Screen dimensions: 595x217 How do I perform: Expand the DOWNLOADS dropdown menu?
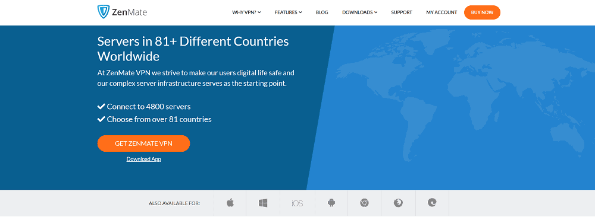[360, 12]
